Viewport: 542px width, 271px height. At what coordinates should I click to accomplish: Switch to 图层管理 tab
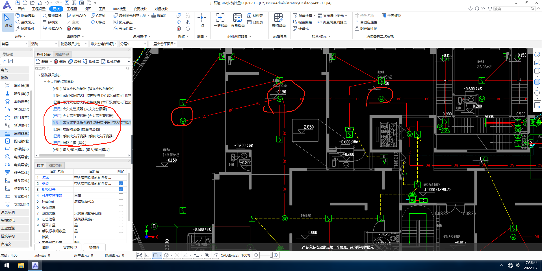tap(55, 165)
